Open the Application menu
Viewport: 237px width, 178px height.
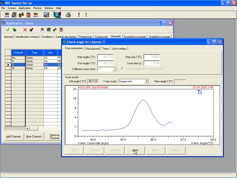24,8
